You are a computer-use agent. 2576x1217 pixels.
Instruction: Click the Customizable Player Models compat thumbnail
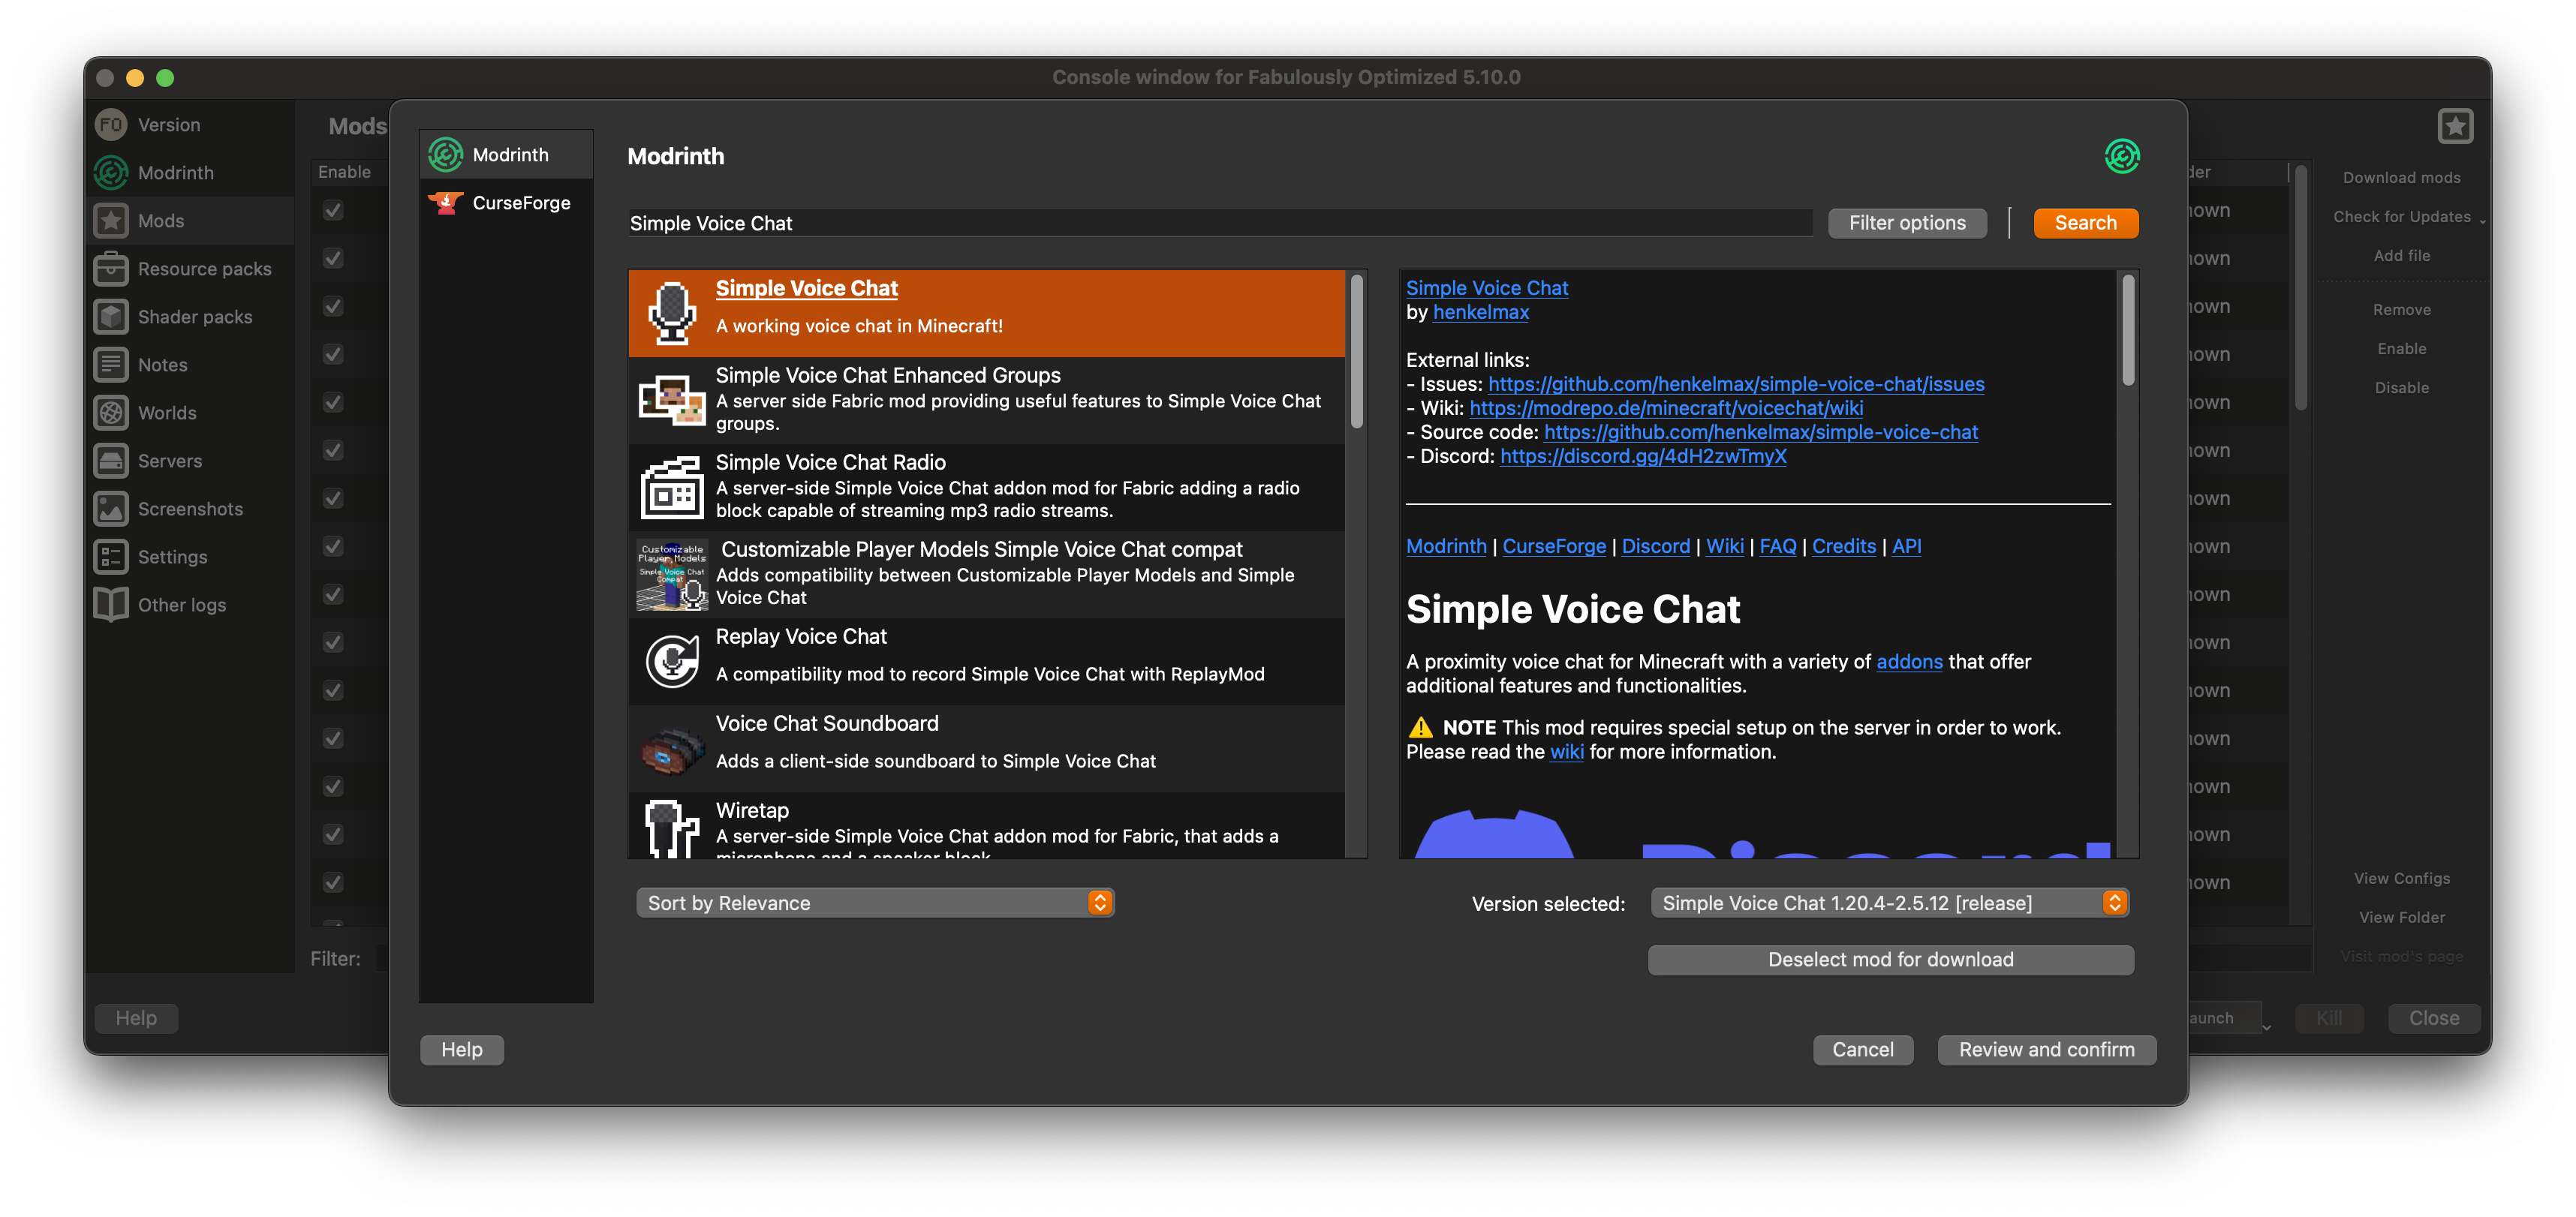(672, 575)
